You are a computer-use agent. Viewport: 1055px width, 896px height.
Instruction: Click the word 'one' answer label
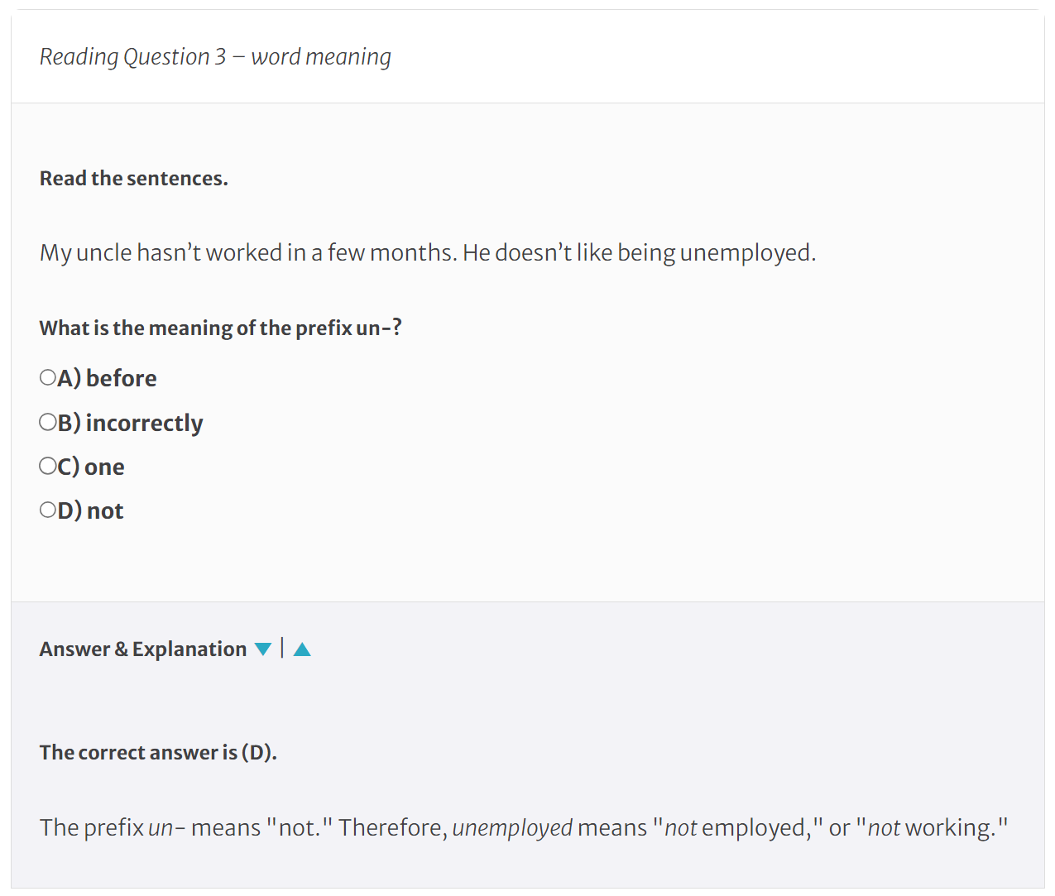click(x=104, y=467)
